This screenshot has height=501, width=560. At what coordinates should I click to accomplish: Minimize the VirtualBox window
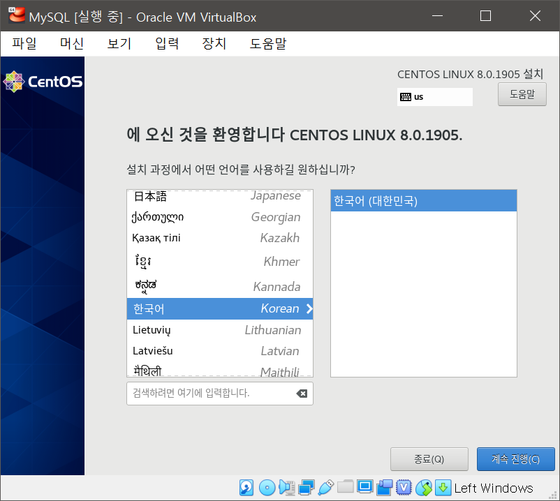click(x=437, y=16)
